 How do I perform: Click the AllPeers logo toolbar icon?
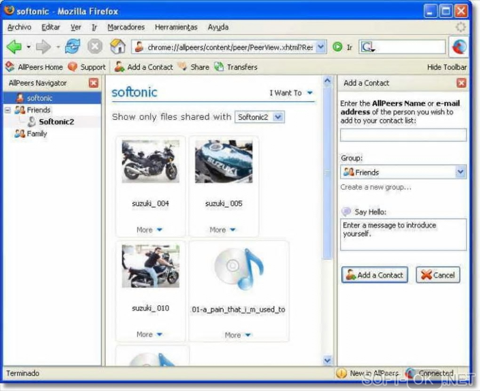(x=459, y=47)
